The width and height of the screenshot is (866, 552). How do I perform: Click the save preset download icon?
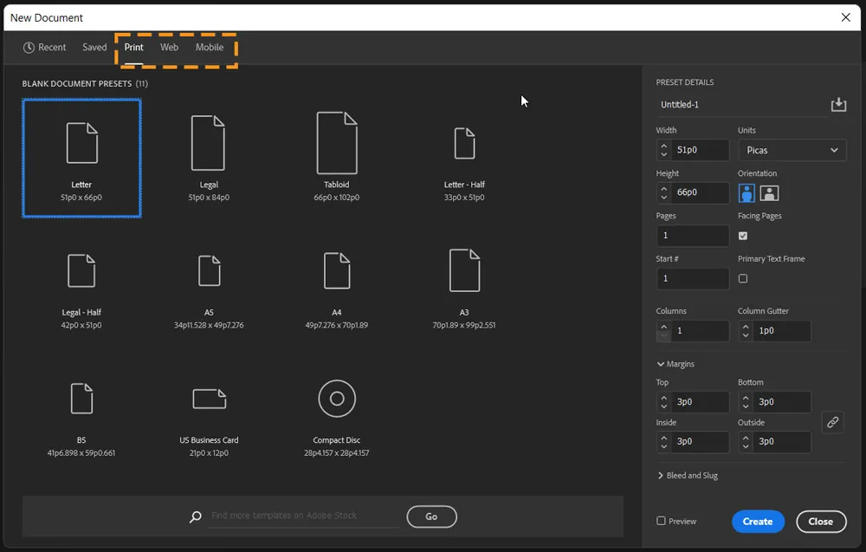coord(837,104)
